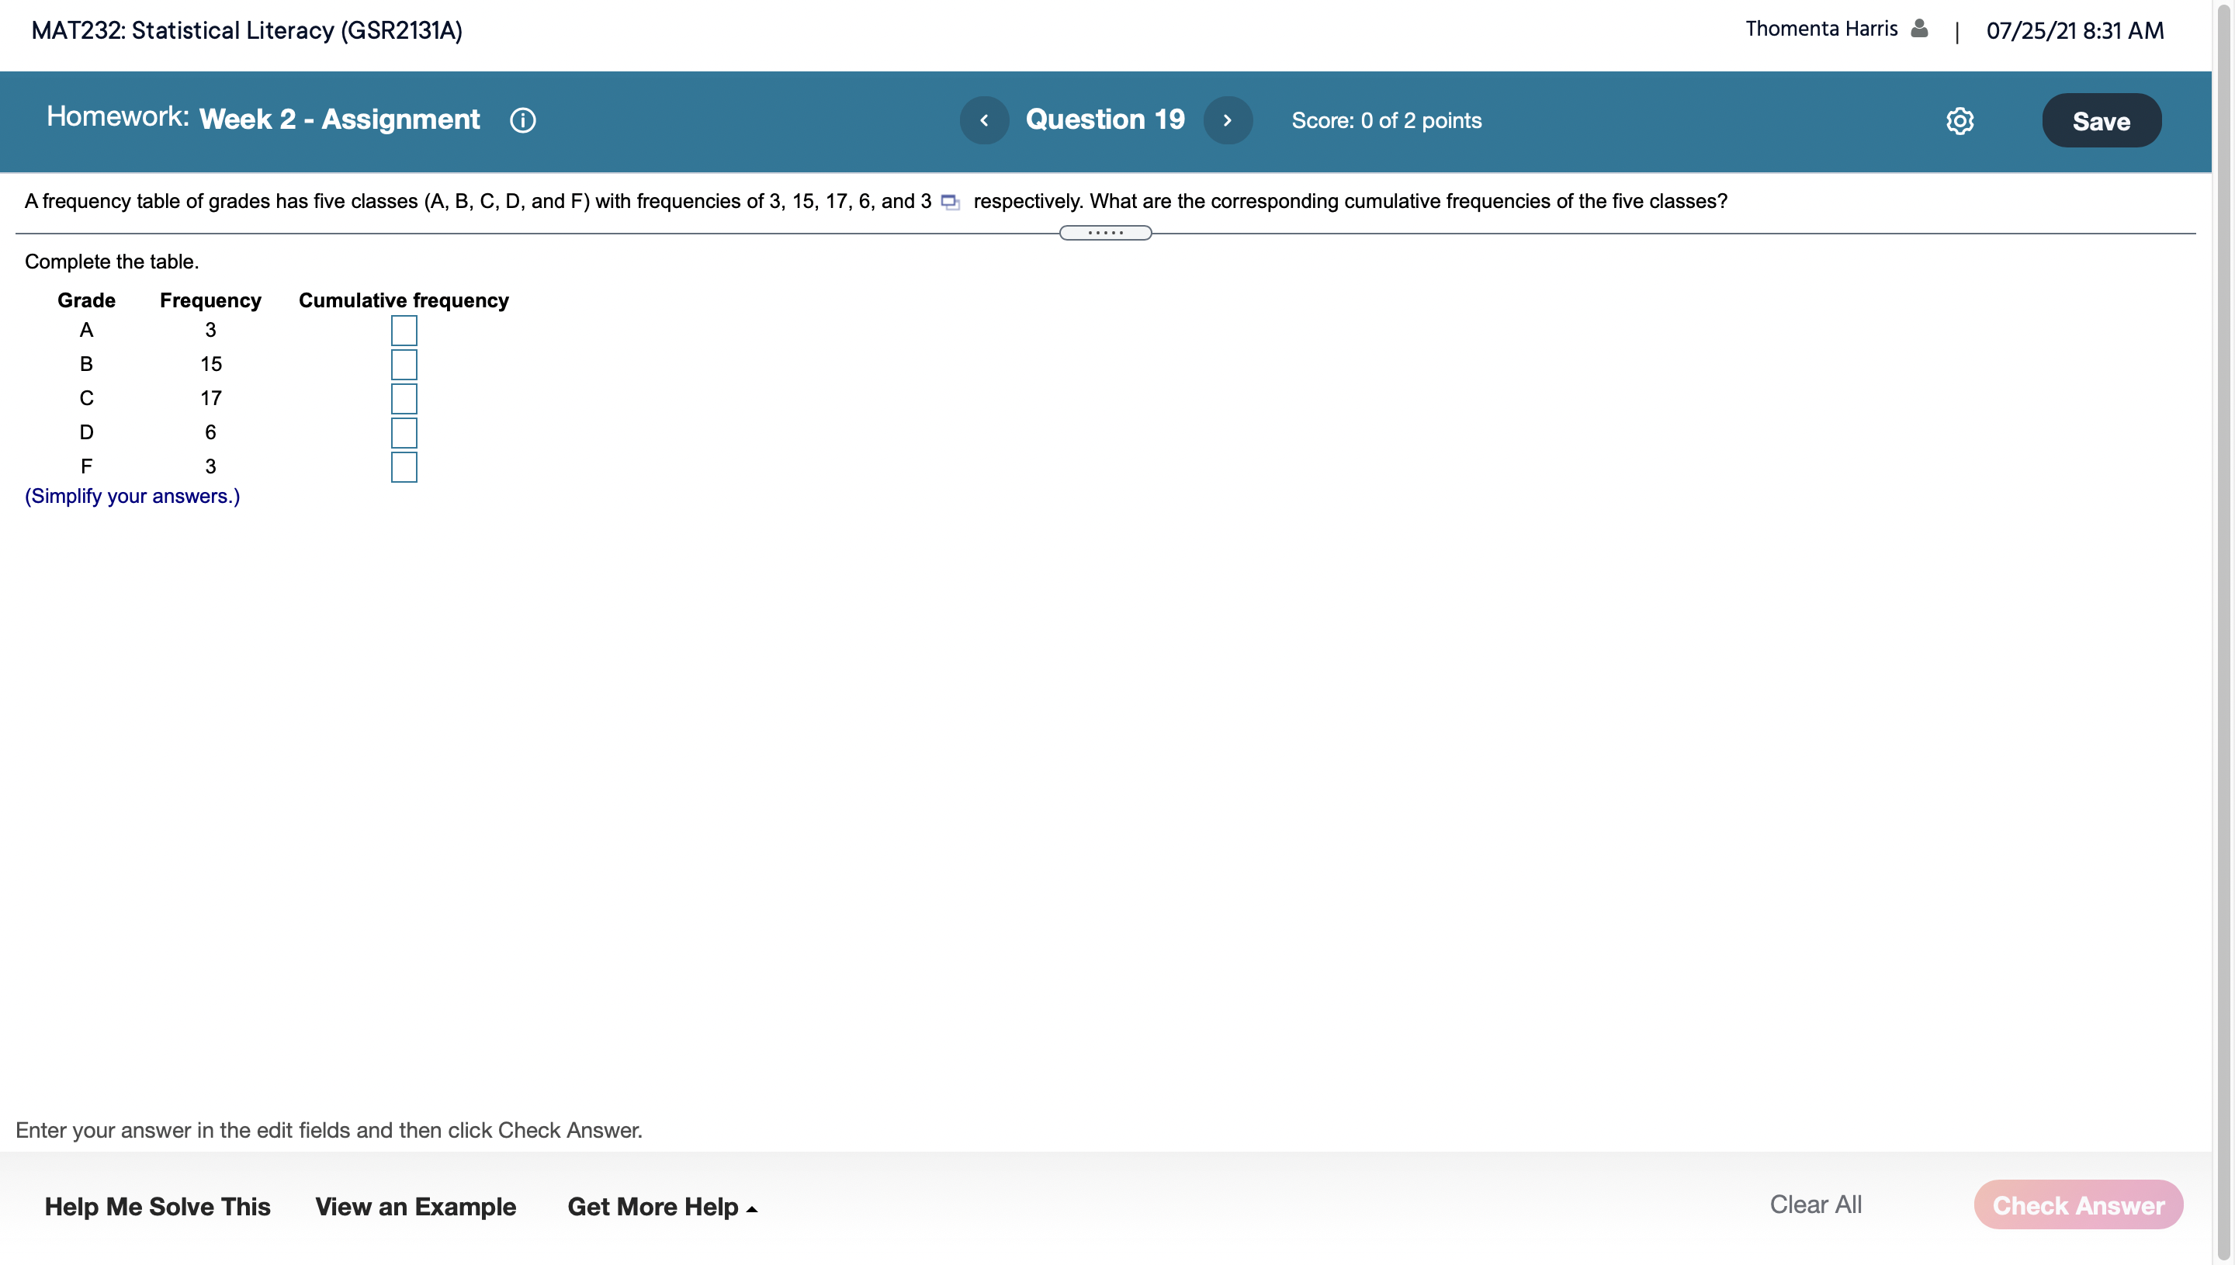Screen dimensions: 2235x1265
Task: Open the settings gear icon
Action: [x=1959, y=121]
